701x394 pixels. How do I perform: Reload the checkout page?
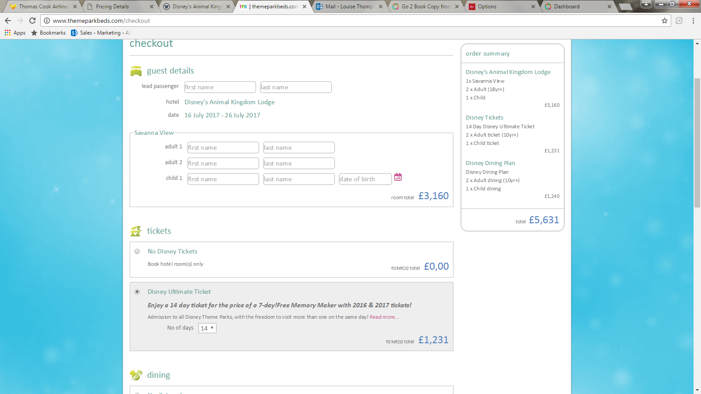pos(32,21)
